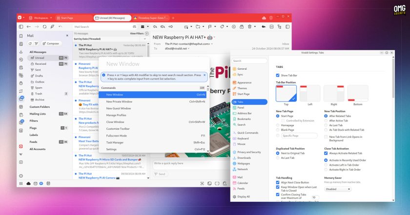Screen dimensions: 410x215
Task: Click the View Filters funnel icon
Action: pyautogui.click(x=147, y=34)
